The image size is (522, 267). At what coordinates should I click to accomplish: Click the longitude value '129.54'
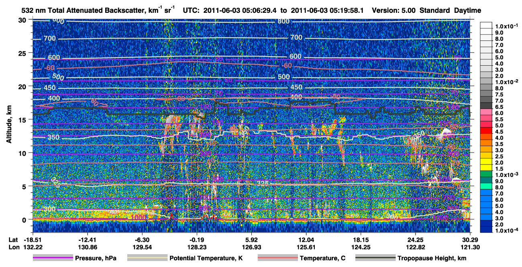click(x=142, y=247)
